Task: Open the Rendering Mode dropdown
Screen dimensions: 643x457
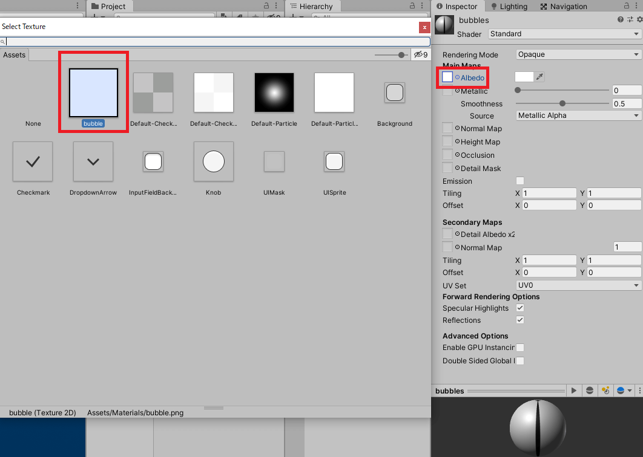Action: [x=578, y=54]
